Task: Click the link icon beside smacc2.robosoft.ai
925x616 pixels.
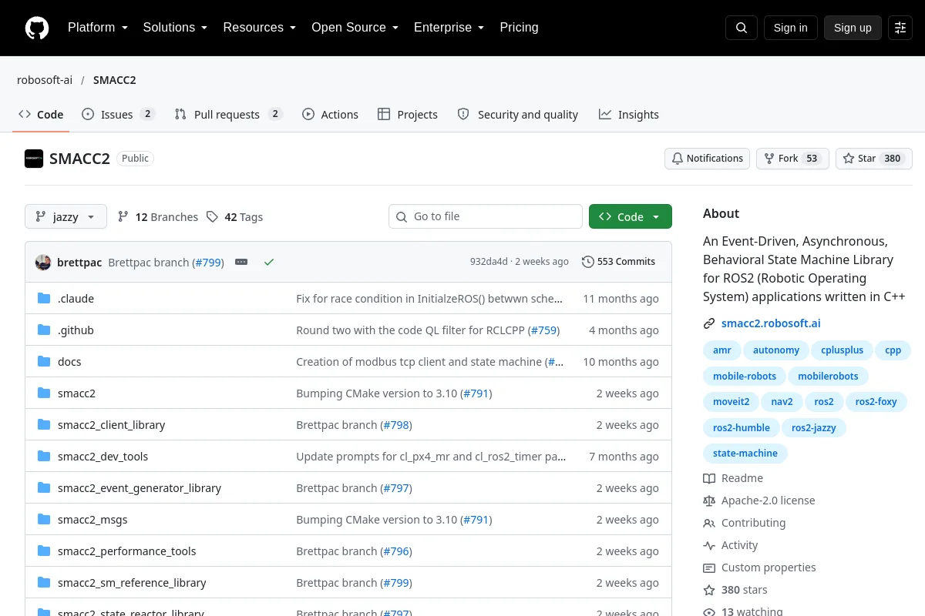Action: 709,323
